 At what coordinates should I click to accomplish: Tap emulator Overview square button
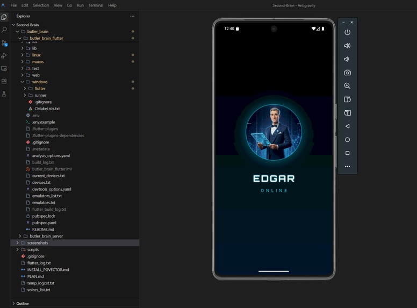347,153
